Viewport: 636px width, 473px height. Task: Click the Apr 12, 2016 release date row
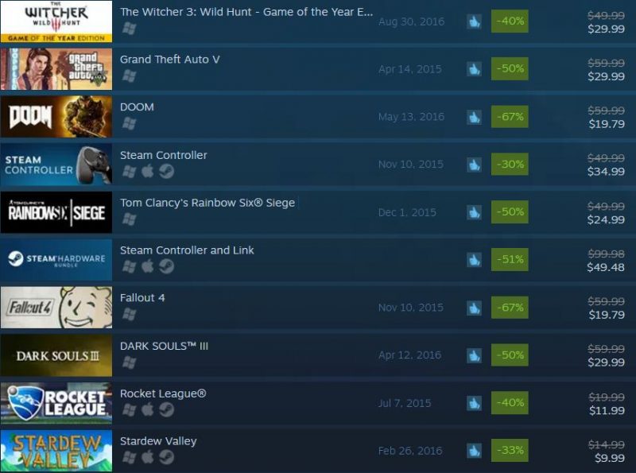[409, 355]
